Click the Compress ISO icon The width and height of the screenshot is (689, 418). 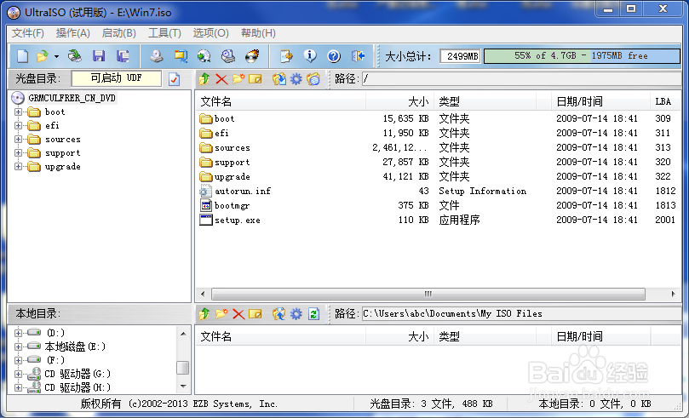tap(181, 56)
